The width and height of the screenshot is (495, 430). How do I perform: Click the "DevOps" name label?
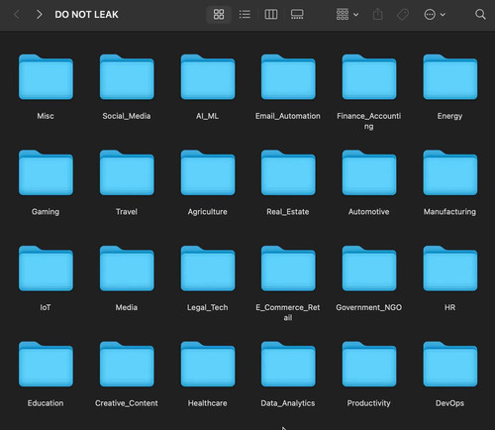[449, 403]
